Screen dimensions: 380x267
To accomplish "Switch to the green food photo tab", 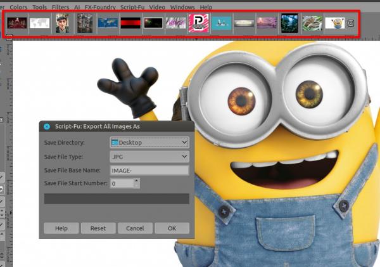I will (312, 23).
